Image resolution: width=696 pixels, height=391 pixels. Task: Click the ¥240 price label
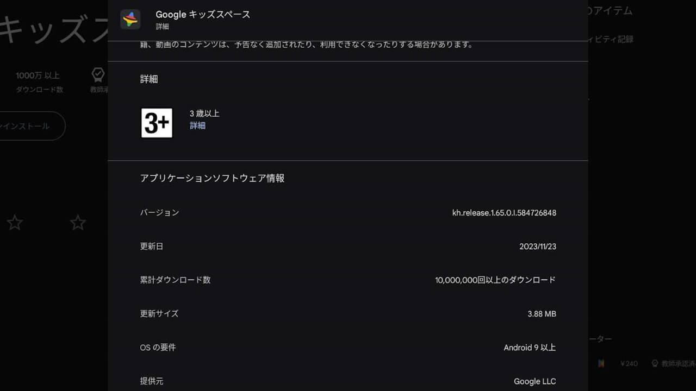pos(629,363)
